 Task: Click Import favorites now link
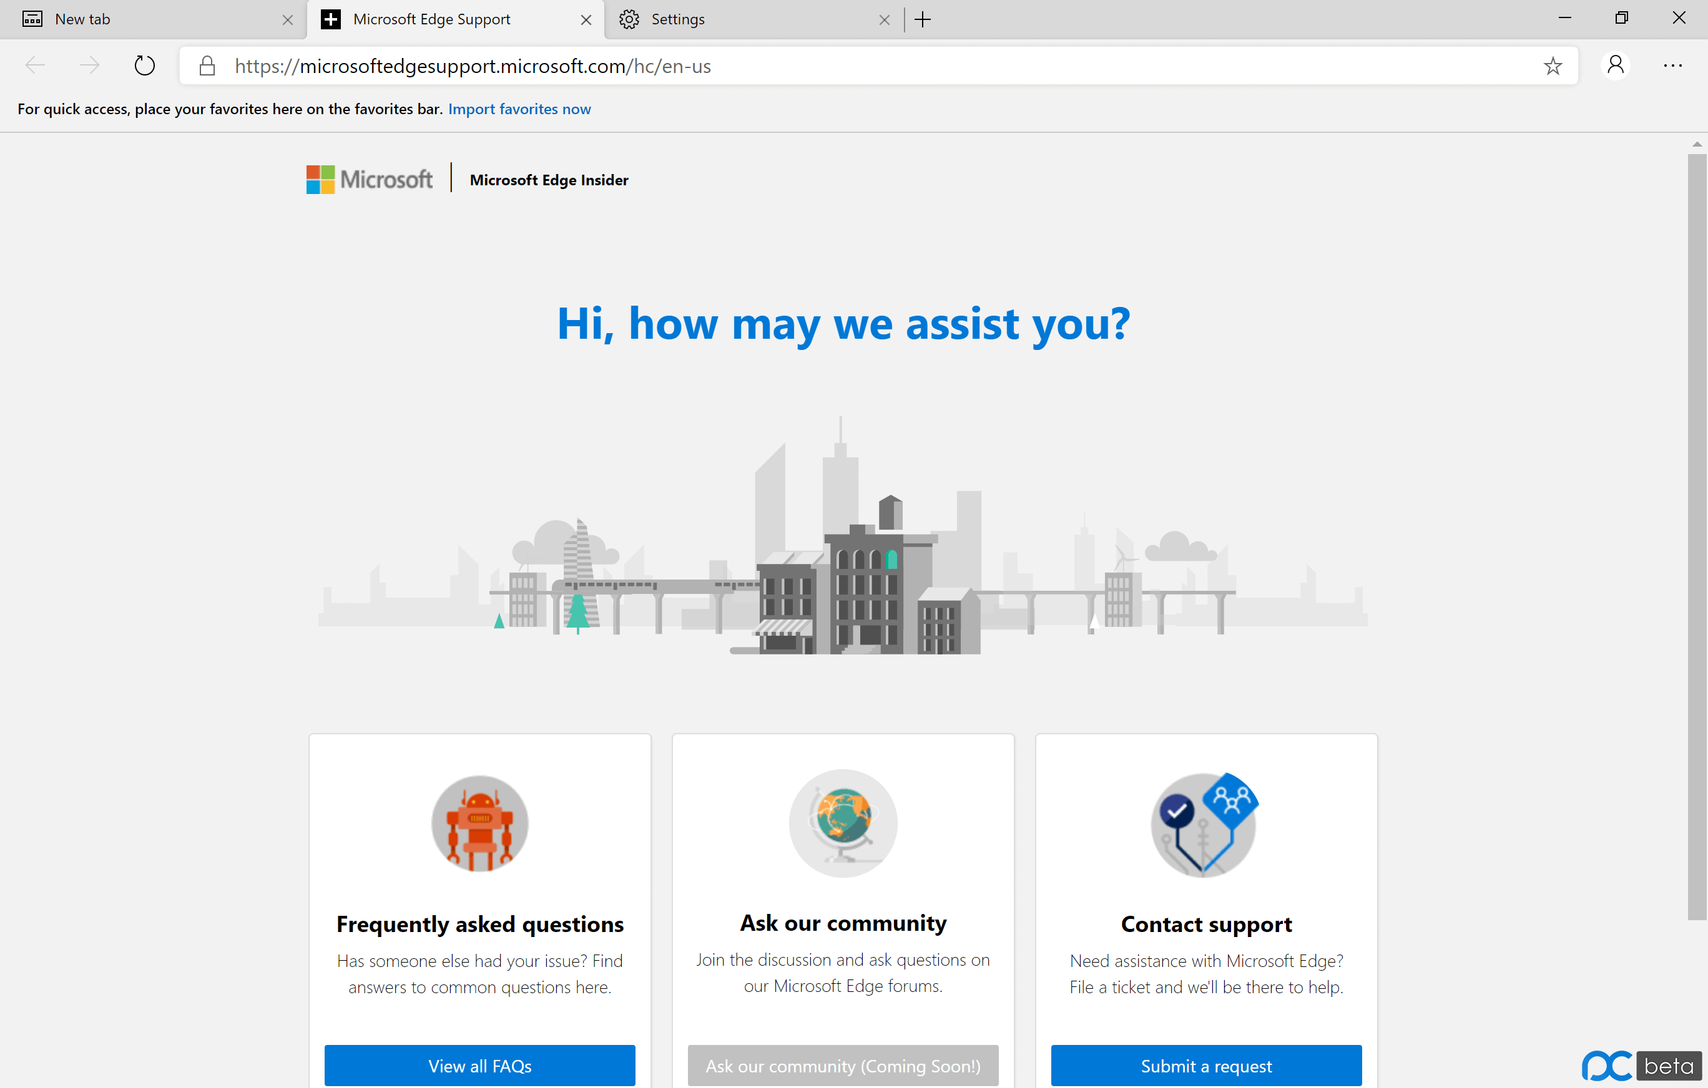[519, 109]
